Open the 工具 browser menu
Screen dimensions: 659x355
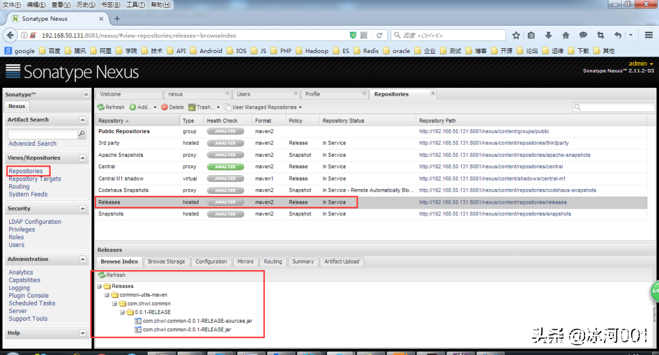(x=135, y=5)
